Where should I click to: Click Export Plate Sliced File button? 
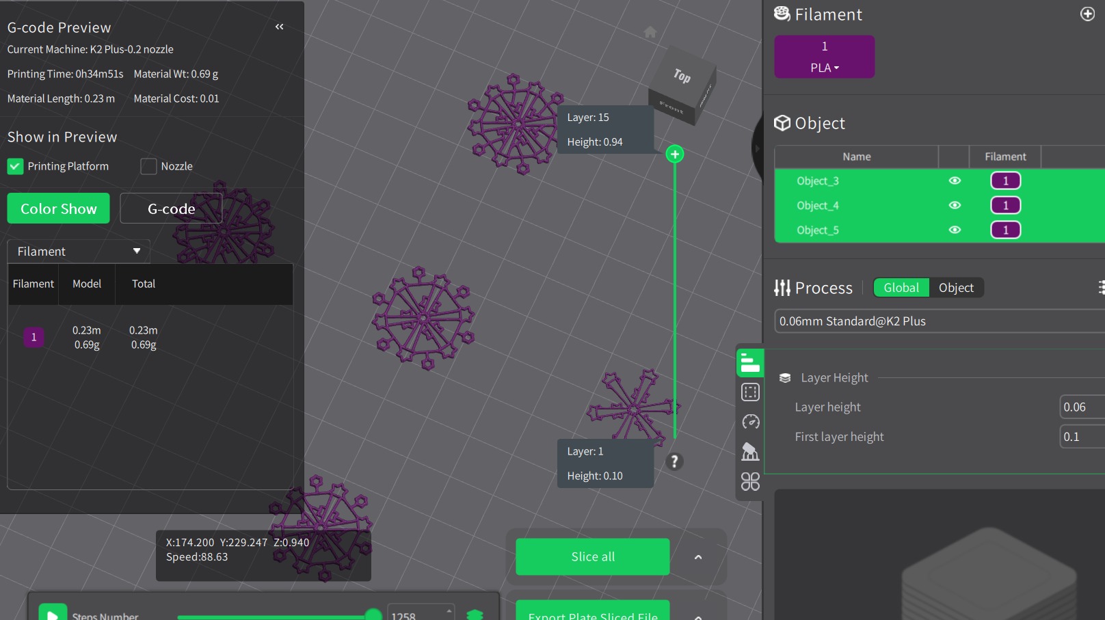click(592, 611)
